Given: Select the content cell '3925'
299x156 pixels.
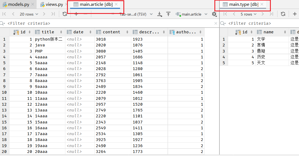Looking at the screenshot, I should point(113,140).
